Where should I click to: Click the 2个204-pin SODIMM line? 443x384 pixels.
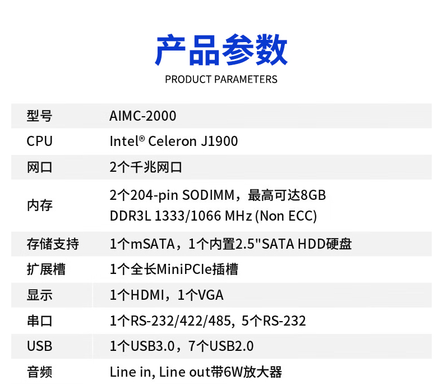point(218,195)
